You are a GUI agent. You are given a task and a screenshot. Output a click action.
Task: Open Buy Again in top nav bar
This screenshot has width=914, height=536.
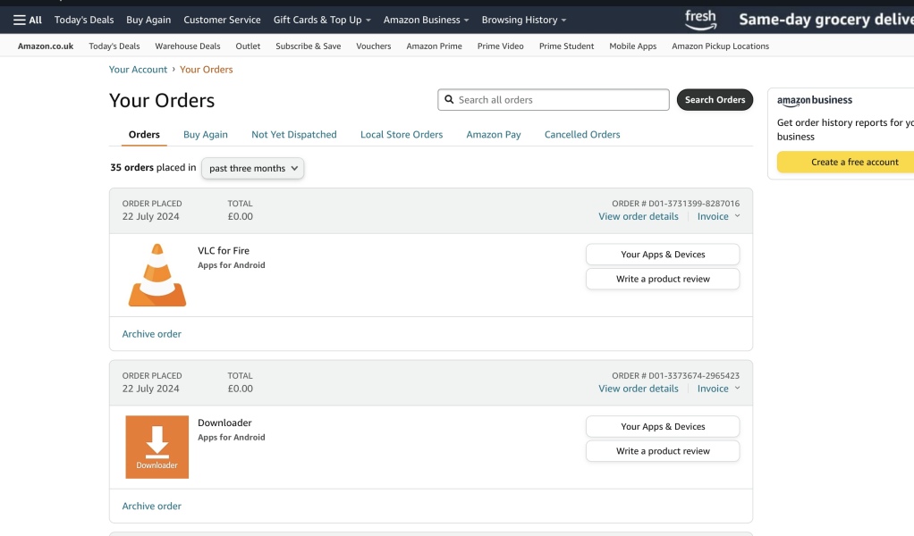point(148,20)
